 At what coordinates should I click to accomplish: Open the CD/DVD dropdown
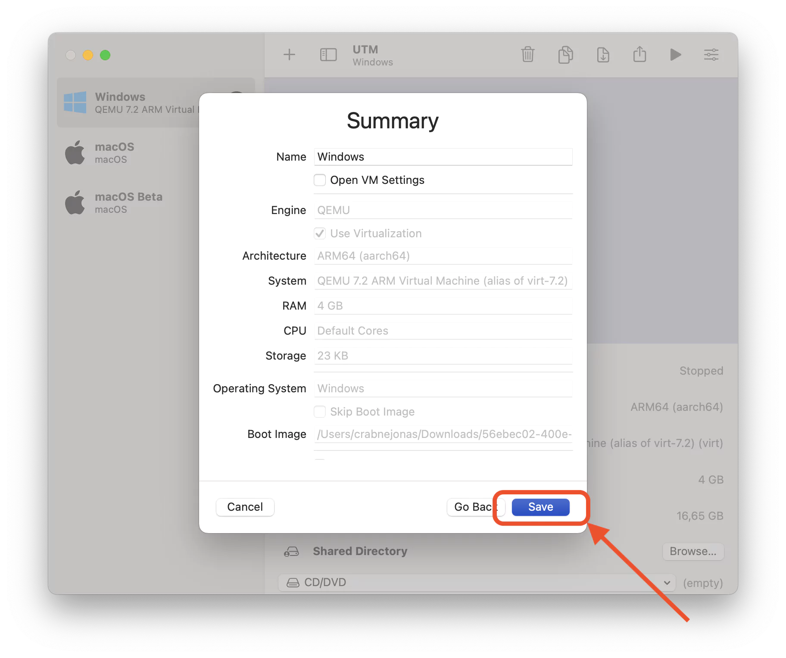(x=477, y=582)
